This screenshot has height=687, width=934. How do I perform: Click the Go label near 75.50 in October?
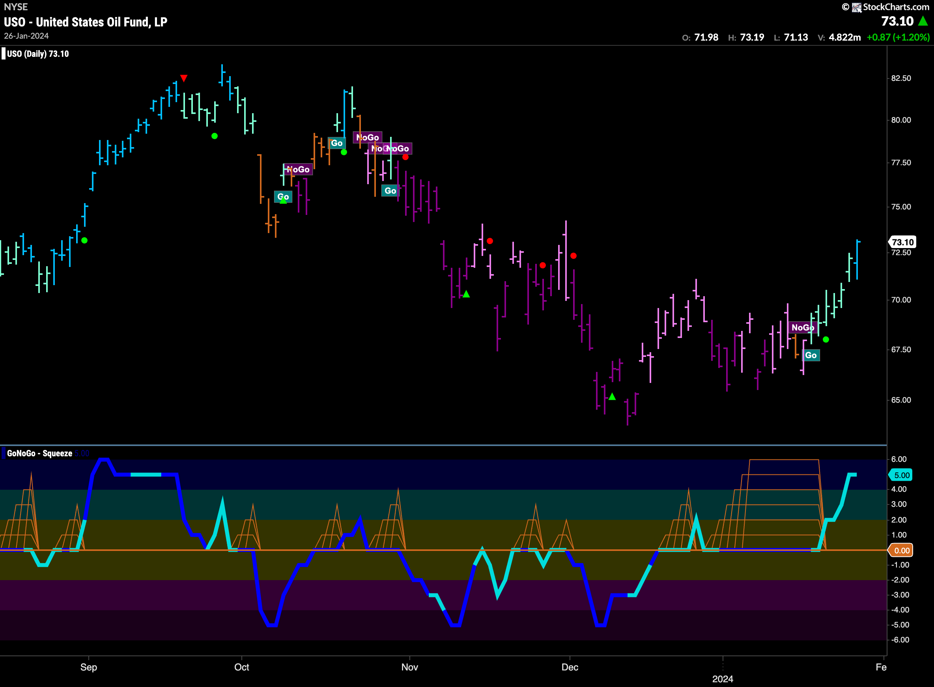[283, 196]
